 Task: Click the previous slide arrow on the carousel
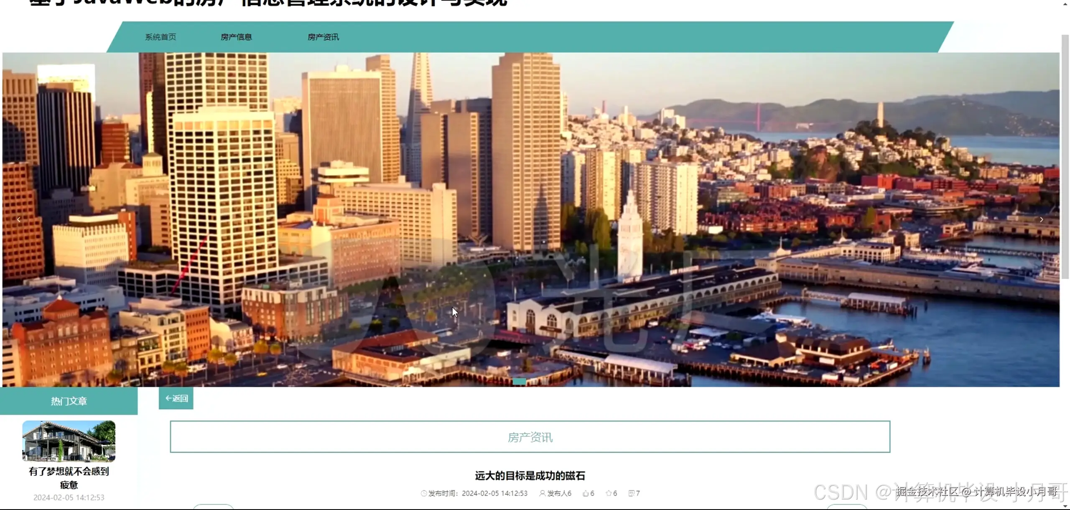pos(19,219)
